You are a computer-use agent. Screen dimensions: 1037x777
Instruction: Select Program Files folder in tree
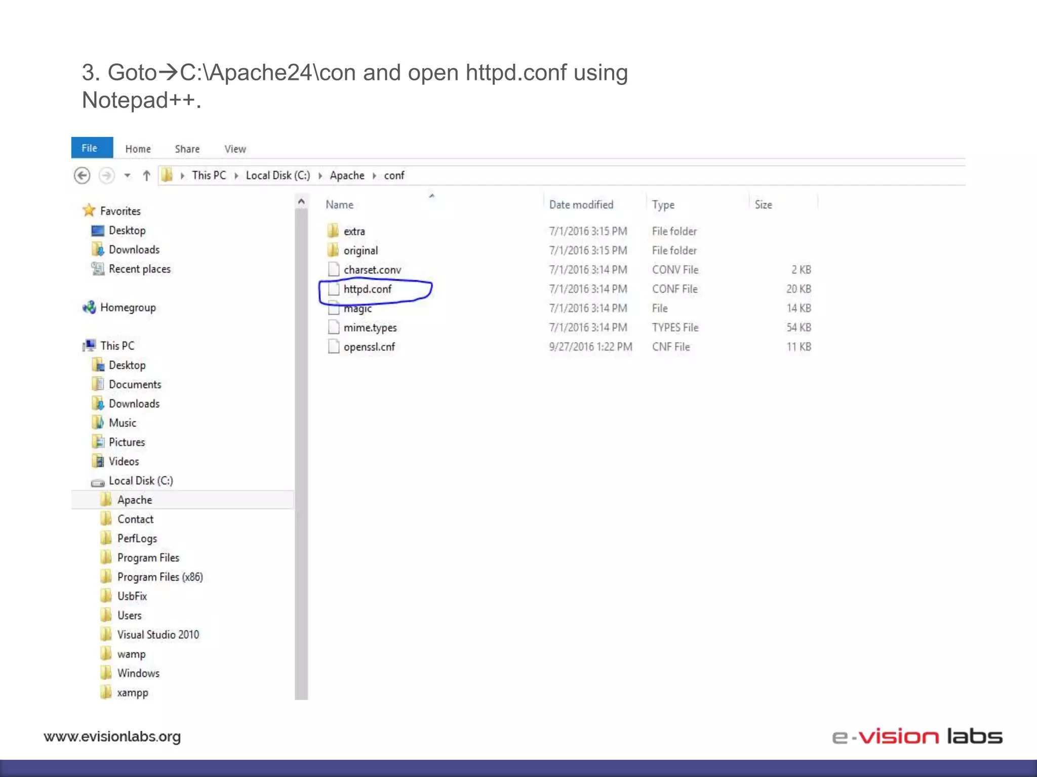click(x=148, y=557)
